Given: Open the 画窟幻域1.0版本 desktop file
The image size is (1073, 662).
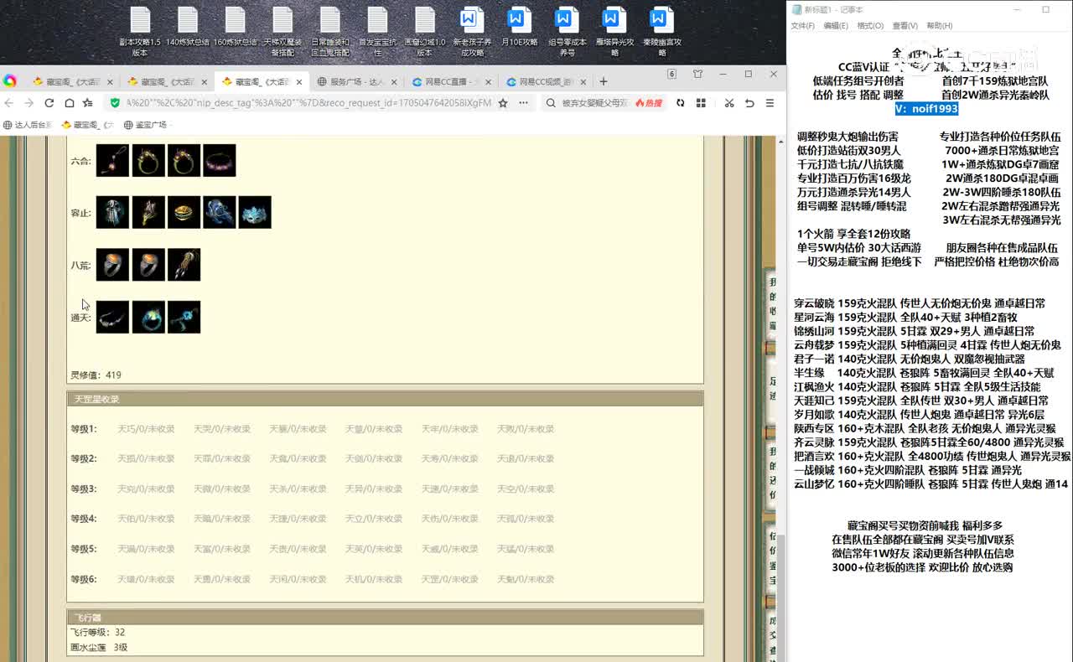Looking at the screenshot, I should (x=425, y=32).
